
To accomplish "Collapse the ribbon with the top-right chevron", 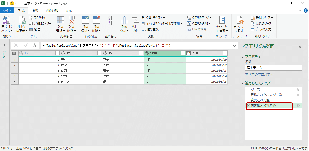I will coord(300,10).
